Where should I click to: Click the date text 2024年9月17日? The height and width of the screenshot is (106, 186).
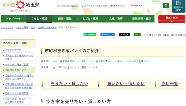click(x=178, y=35)
